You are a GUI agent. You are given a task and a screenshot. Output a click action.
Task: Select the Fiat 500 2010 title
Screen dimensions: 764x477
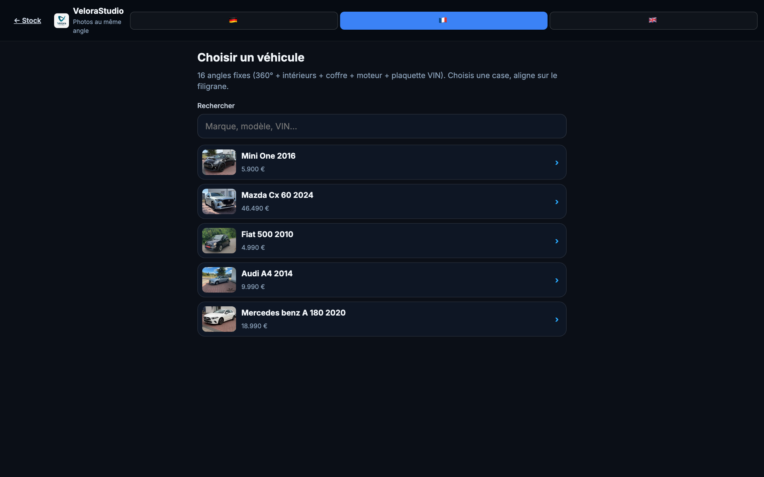pyautogui.click(x=267, y=234)
